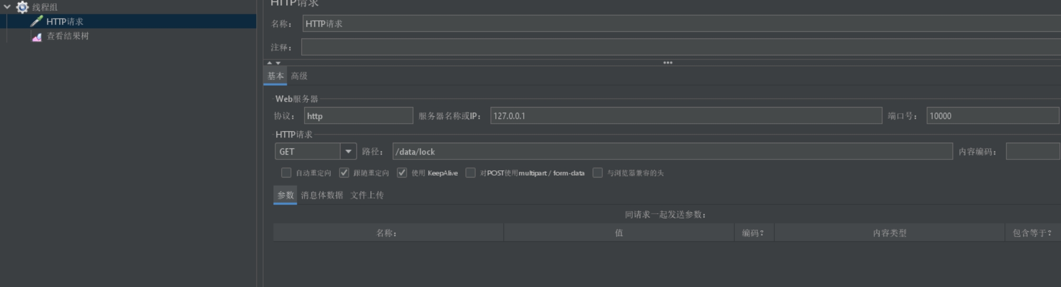Screen dimensions: 1061x287
Task: Collapse the 线程组 tree node
Action: point(7,7)
